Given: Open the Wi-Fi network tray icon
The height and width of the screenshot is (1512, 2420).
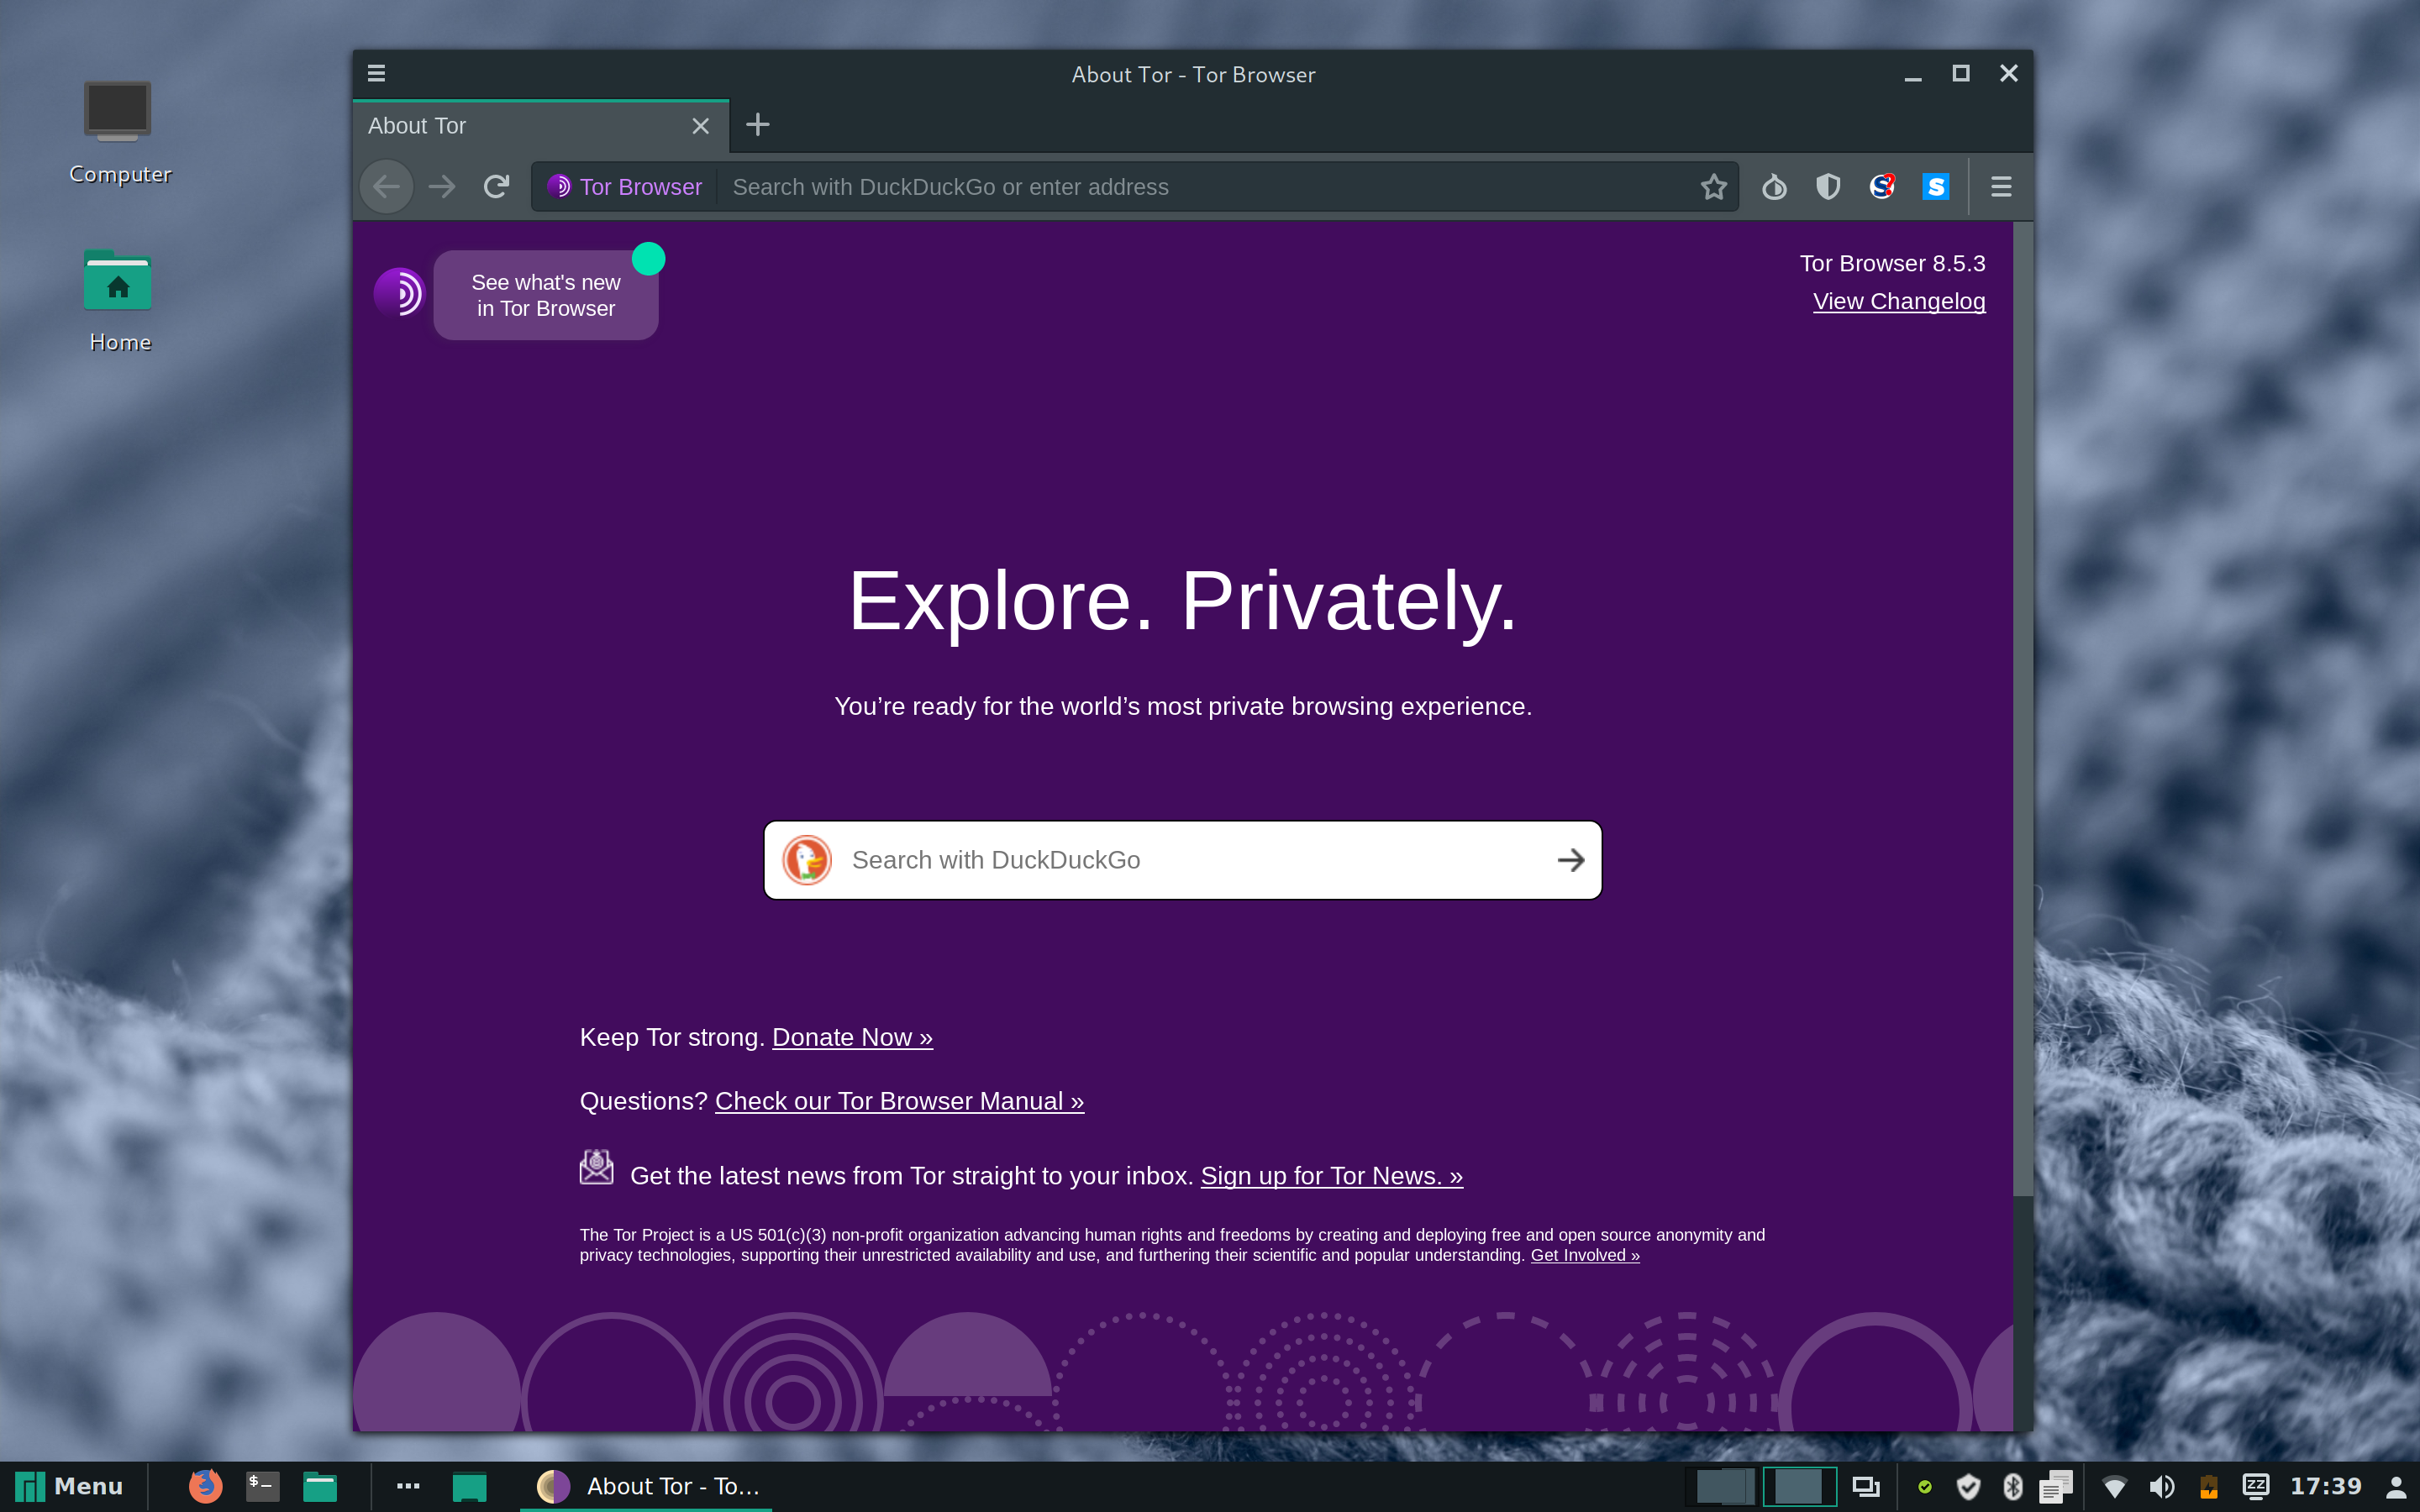Looking at the screenshot, I should [2115, 1488].
